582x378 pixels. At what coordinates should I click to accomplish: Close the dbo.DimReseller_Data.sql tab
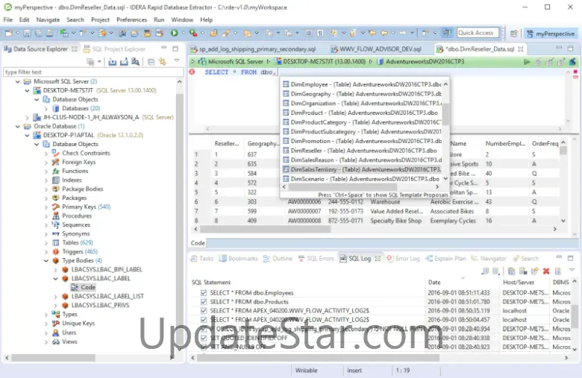520,49
